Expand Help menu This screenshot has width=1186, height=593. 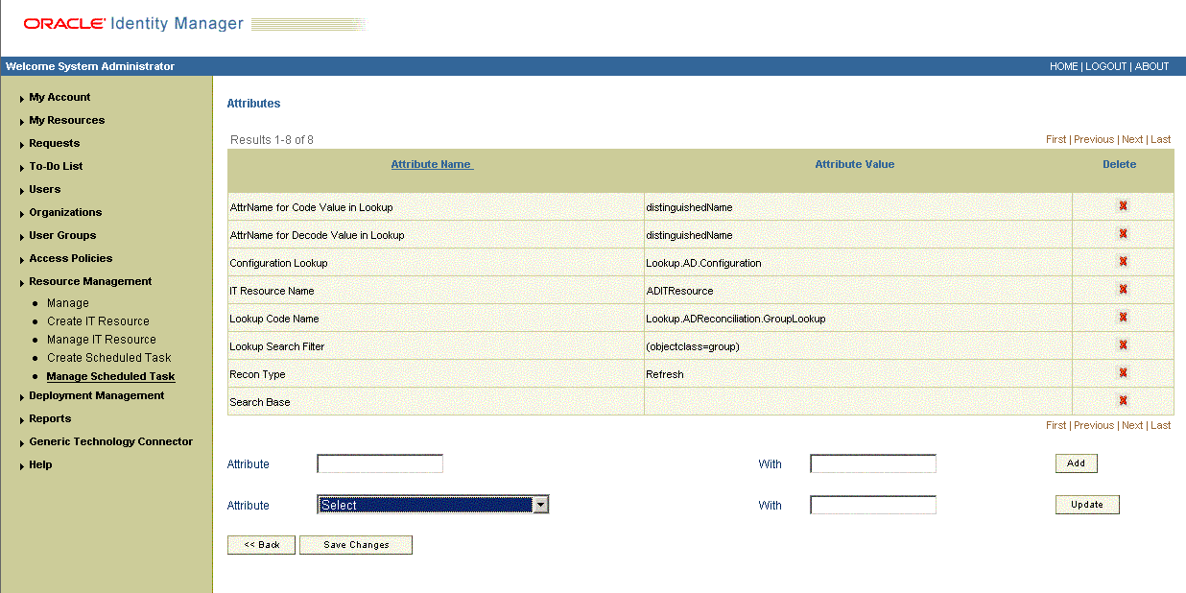click(40, 464)
